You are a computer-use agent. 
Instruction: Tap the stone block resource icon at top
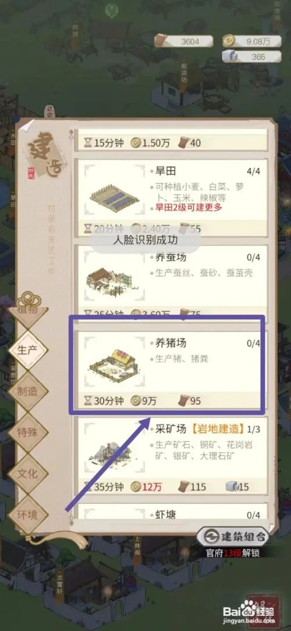229,56
